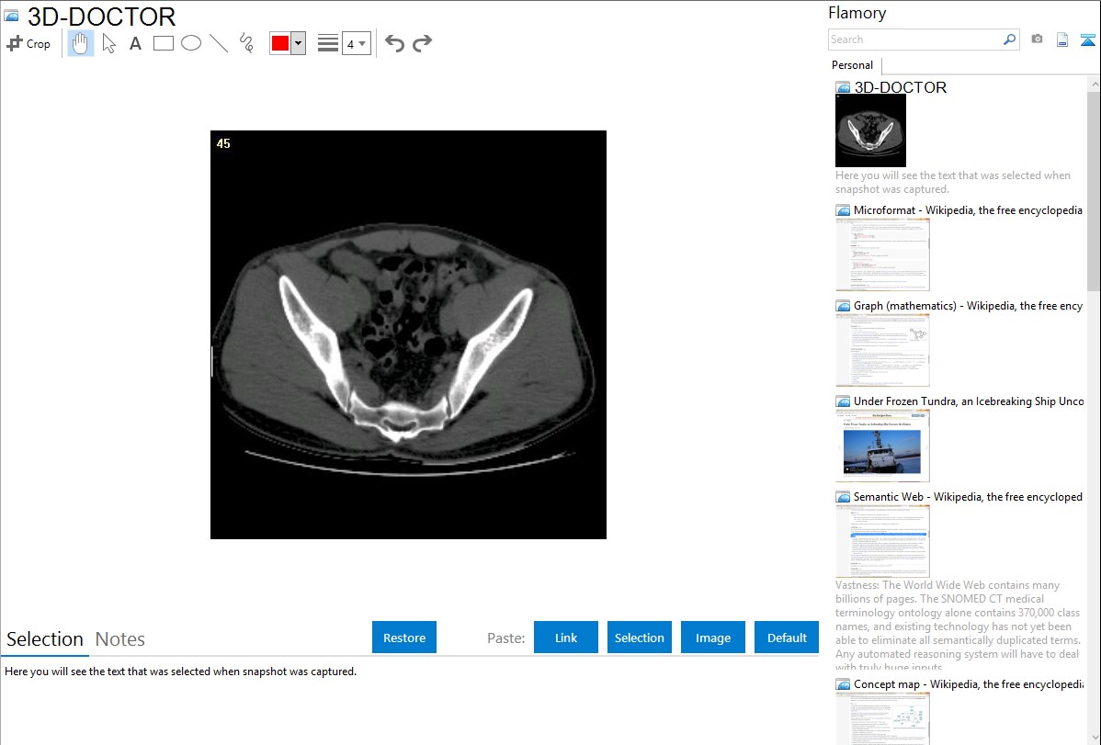Click inside the Flamory search field
Viewport: 1101px width, 745px height.
click(x=914, y=40)
